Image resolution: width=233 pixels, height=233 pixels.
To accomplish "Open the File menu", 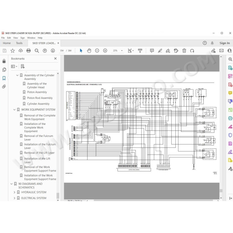I will click(x=3, y=38).
